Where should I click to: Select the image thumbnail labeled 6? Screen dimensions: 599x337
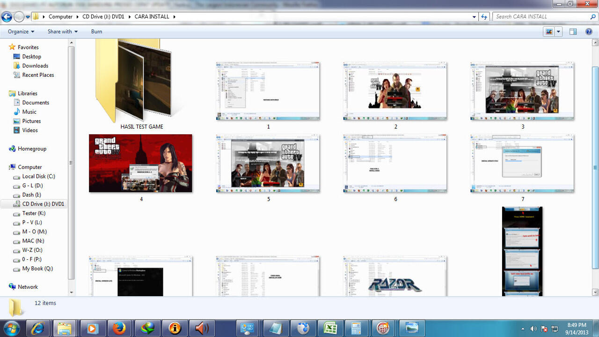tap(395, 163)
